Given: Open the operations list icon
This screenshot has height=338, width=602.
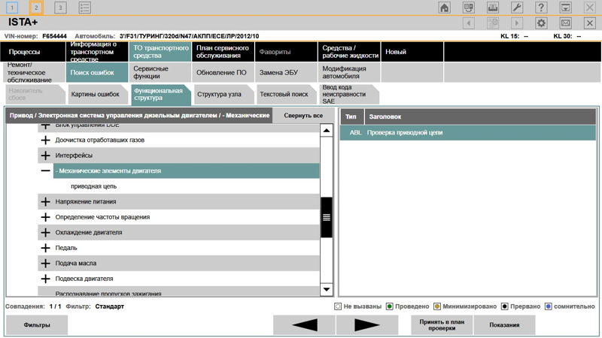Looking at the screenshot, I should click(85, 8).
